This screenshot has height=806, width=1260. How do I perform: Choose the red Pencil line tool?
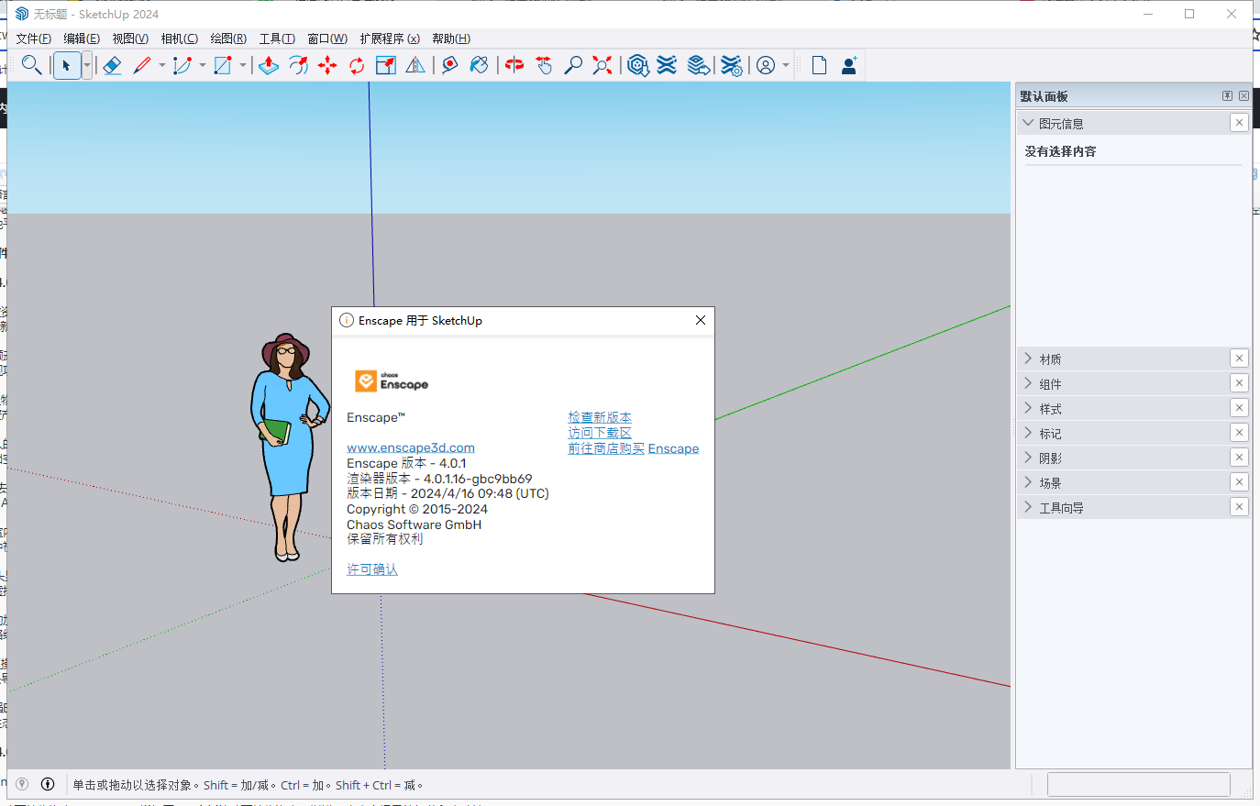coord(142,65)
